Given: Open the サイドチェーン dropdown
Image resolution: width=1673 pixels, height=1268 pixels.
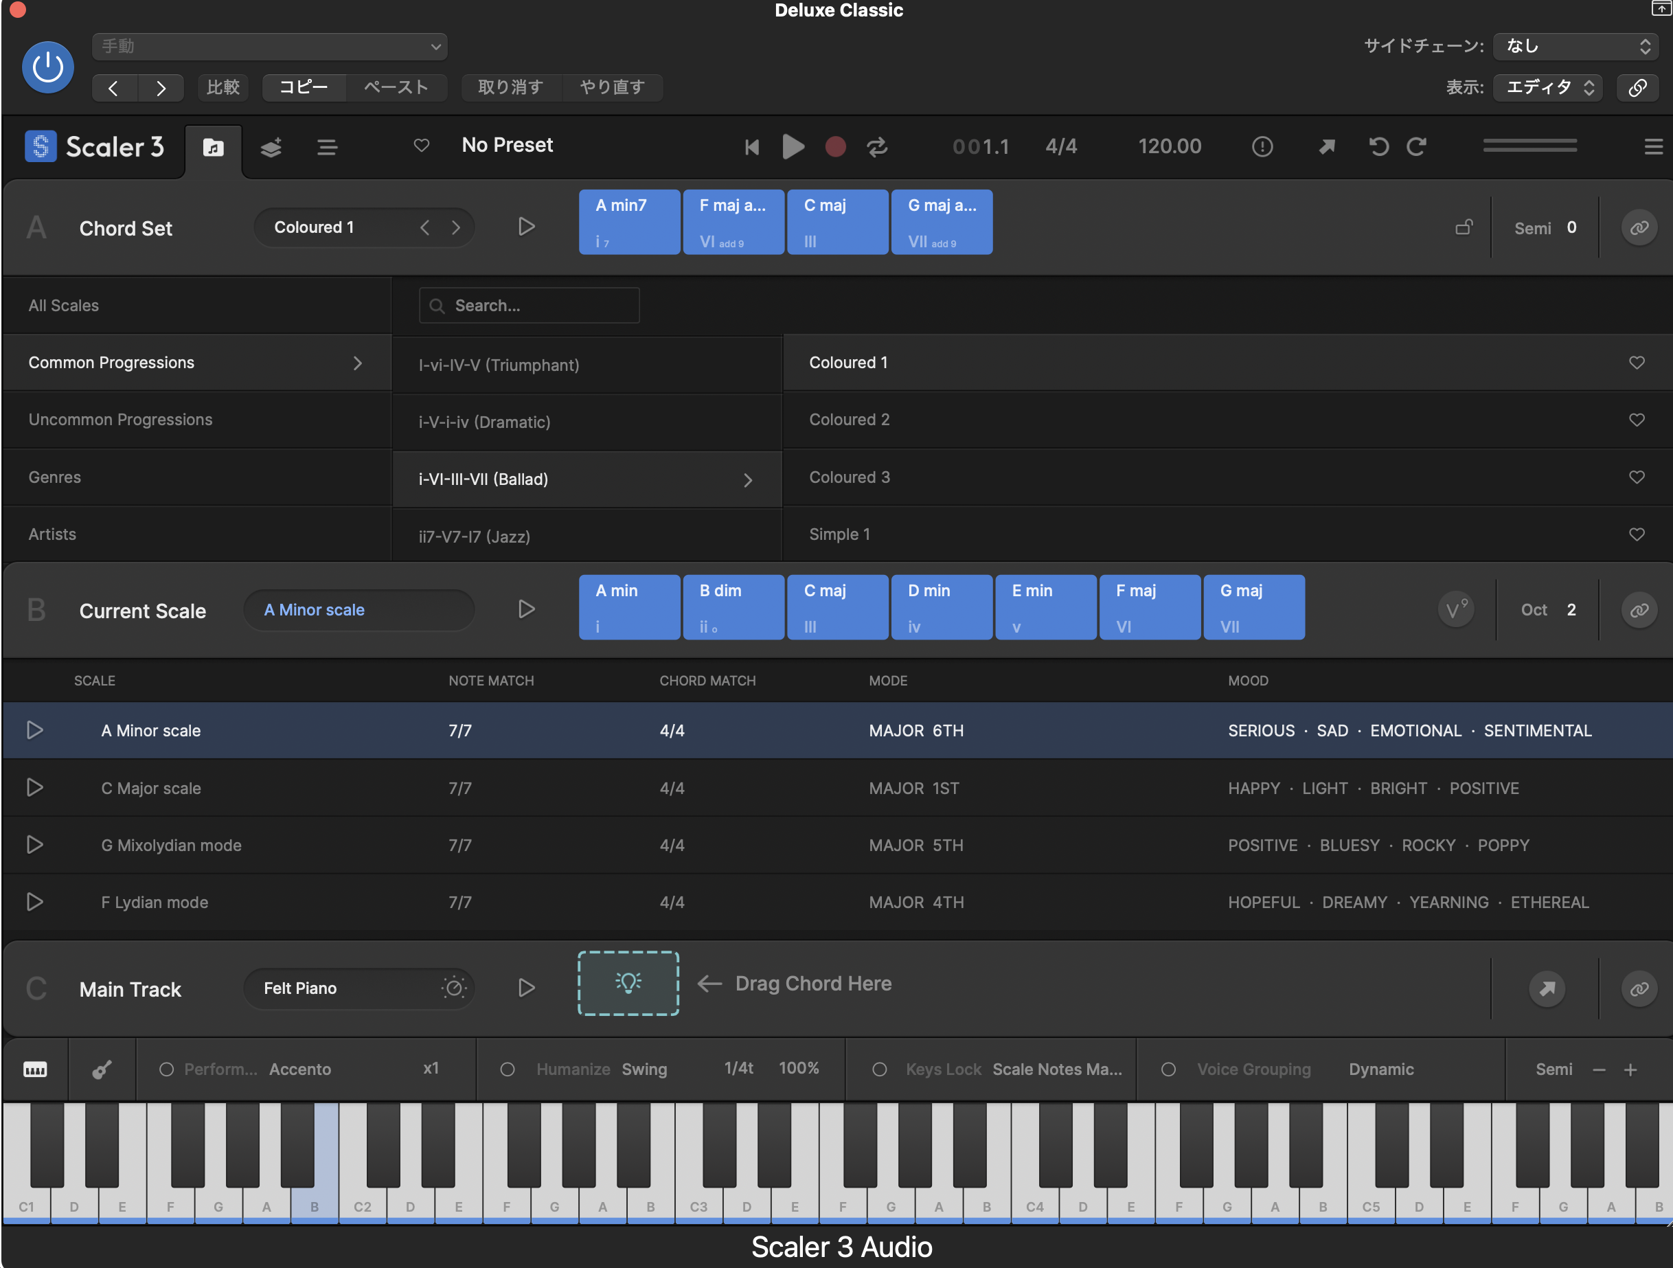Looking at the screenshot, I should (x=1576, y=46).
